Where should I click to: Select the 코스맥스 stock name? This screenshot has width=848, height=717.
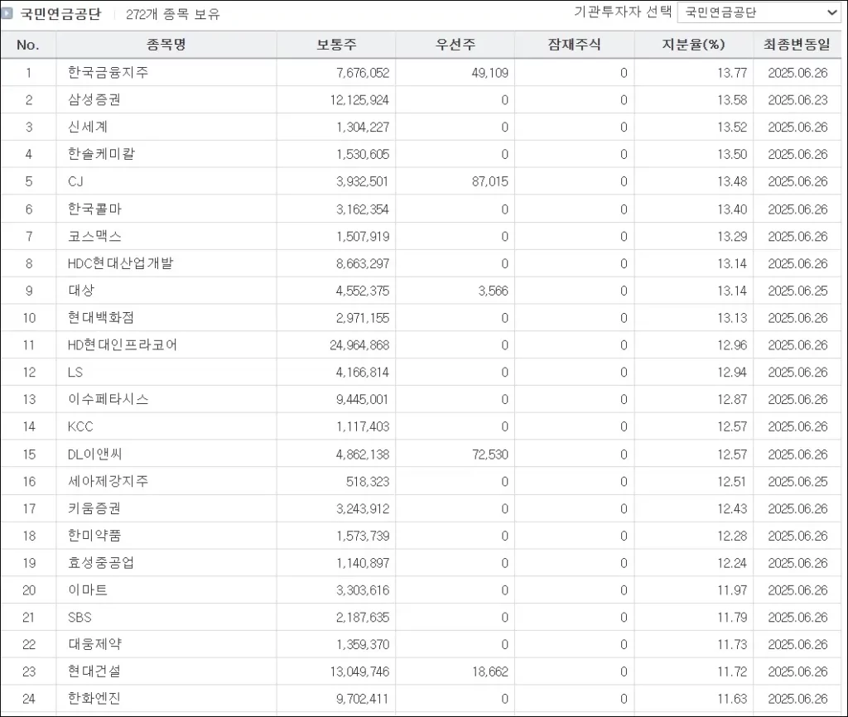click(94, 236)
